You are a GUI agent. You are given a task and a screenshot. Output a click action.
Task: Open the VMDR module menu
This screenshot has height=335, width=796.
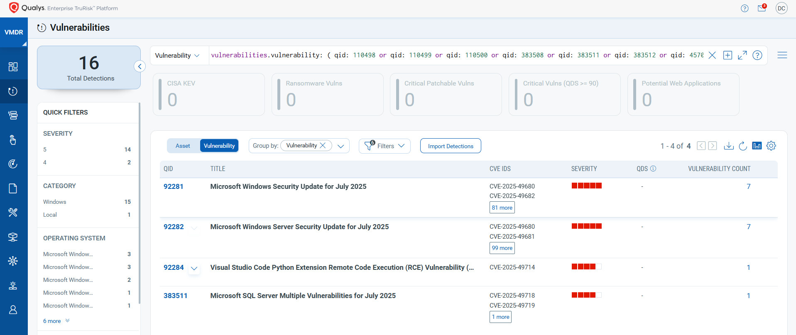tap(14, 32)
